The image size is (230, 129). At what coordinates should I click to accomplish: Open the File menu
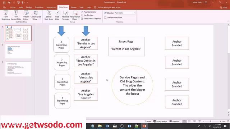4,7
